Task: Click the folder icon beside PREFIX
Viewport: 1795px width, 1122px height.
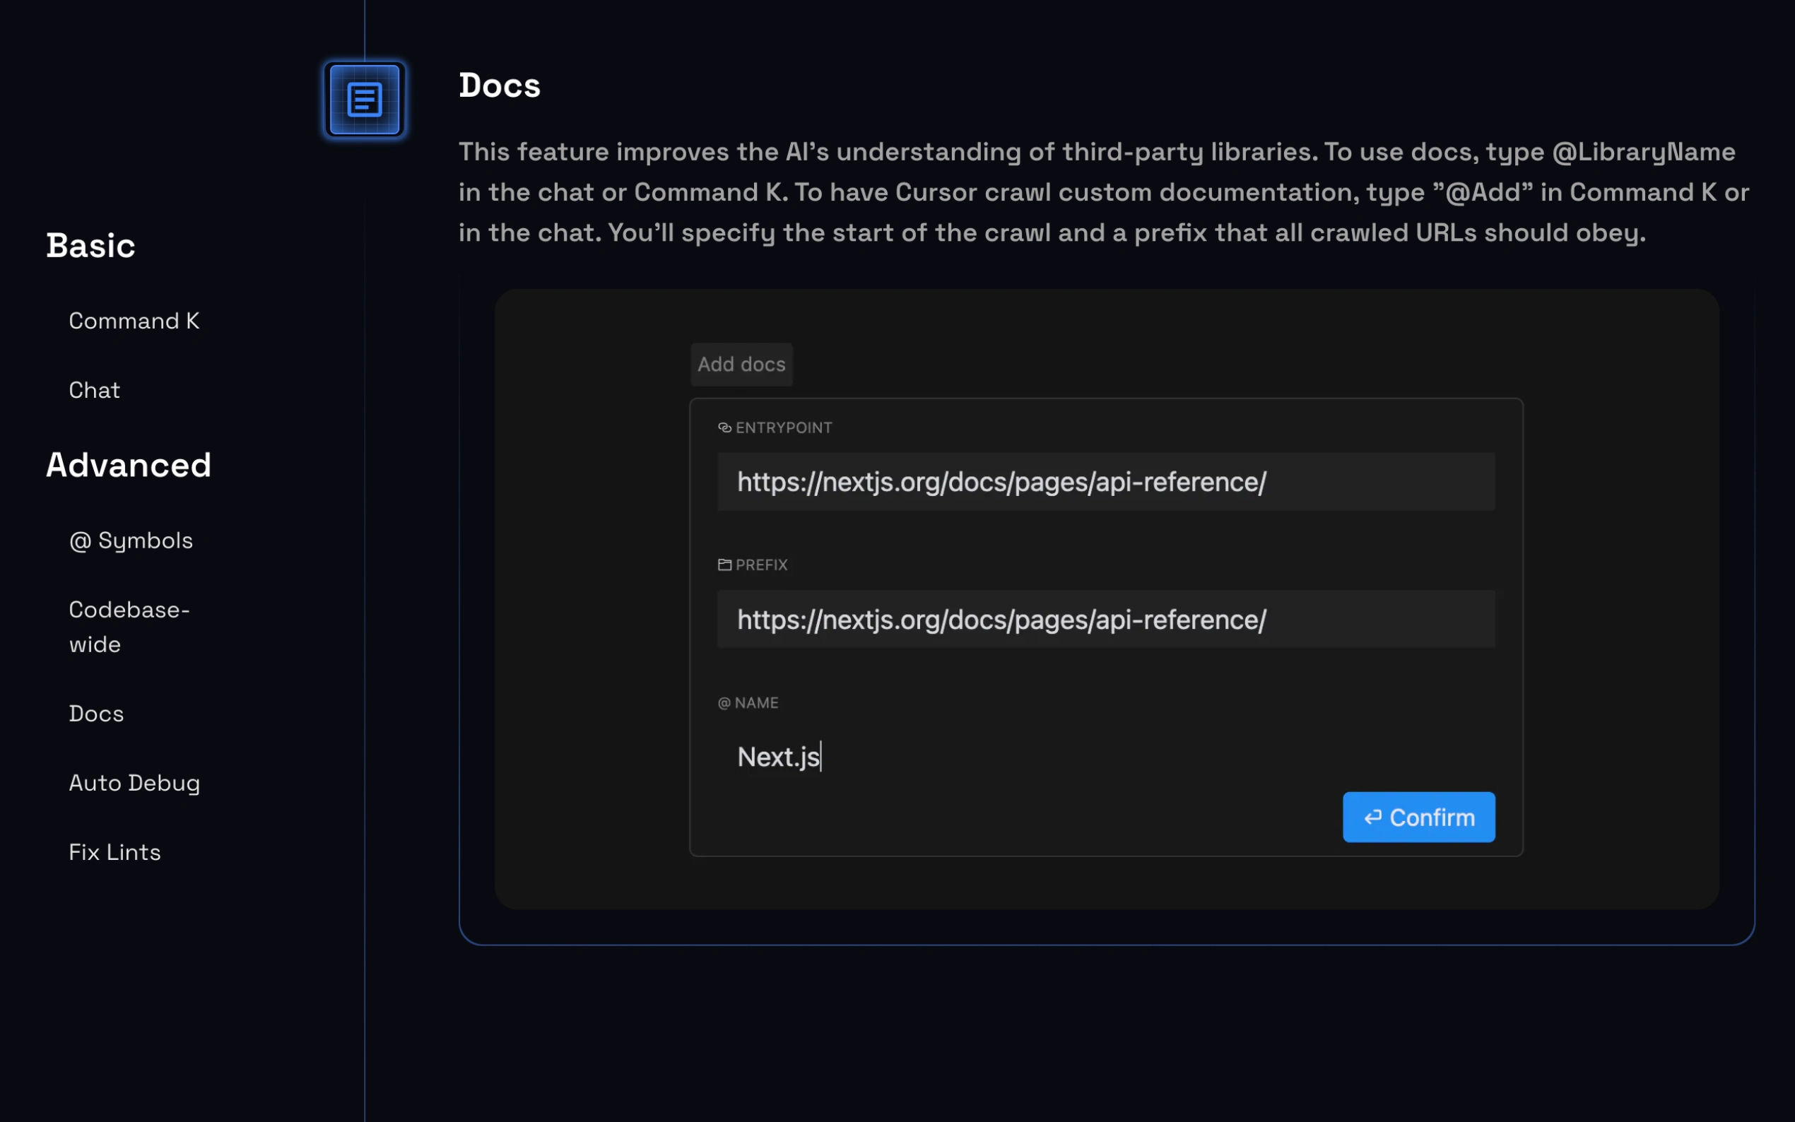Action: 724,565
